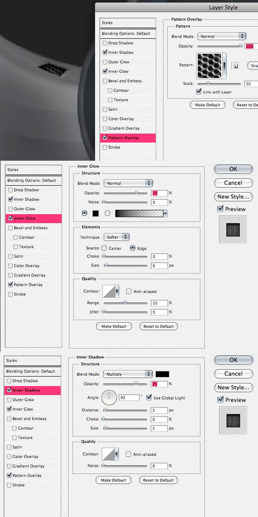Click Cancel in the Inner Glow dialog
Viewport: 258px width, 517px height.
click(233, 183)
